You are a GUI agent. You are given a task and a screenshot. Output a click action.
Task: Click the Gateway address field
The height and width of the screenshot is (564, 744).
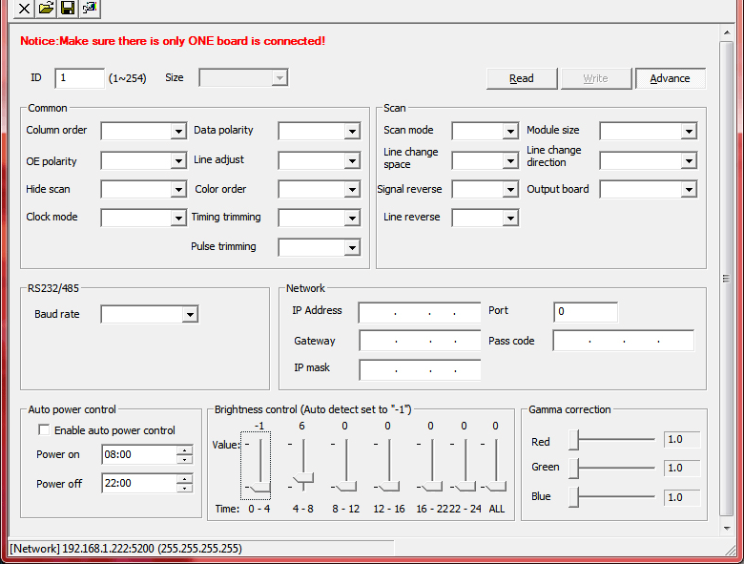point(420,341)
